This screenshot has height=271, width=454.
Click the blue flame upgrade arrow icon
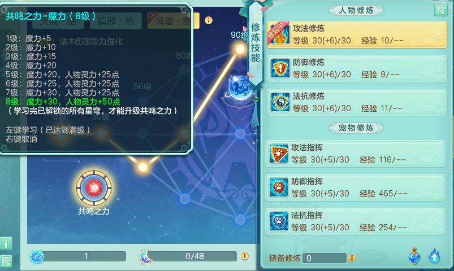point(434,256)
